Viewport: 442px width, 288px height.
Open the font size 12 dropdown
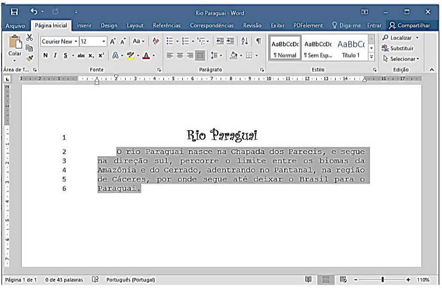(104, 42)
